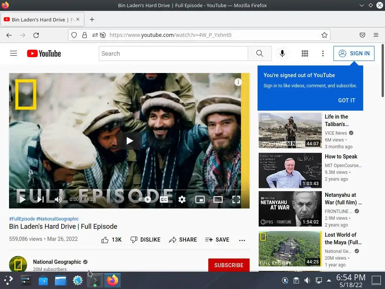Image resolution: width=385 pixels, height=289 pixels.
Task: Open player settings gear
Action: [x=182, y=199]
